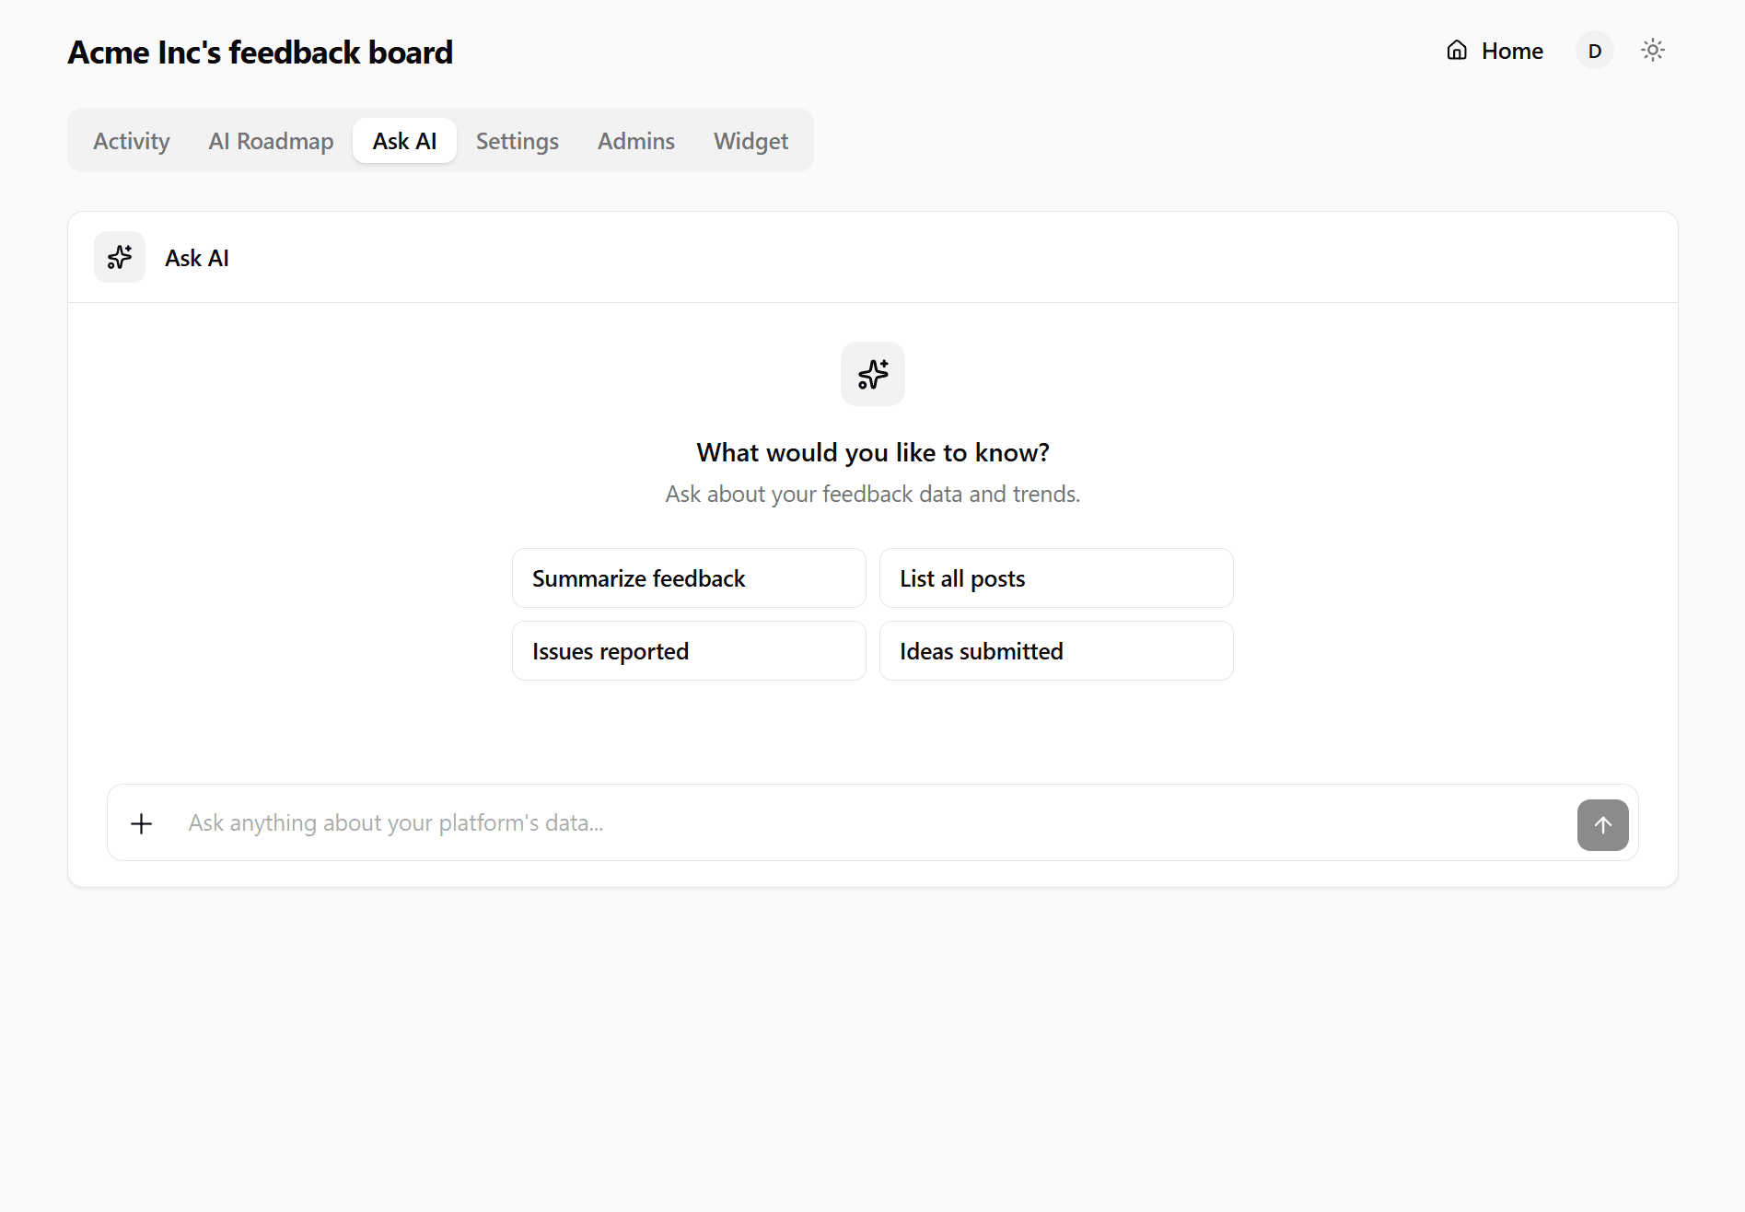The height and width of the screenshot is (1212, 1745).
Task: Click the sparkles Ask AI icon in the header
Action: tap(119, 257)
